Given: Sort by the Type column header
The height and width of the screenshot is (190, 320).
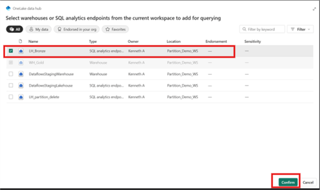Looking at the screenshot, I should click(x=93, y=41).
